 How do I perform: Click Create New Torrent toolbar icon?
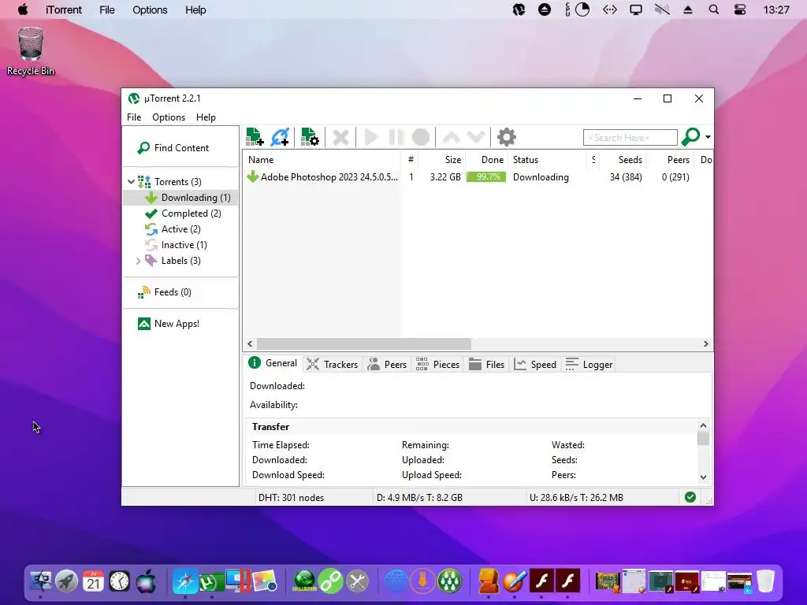tap(310, 137)
